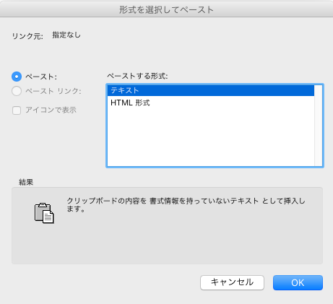This screenshot has height=304, width=333.
Task: Click the clipboard paste icon in 結果
Action: 44,213
